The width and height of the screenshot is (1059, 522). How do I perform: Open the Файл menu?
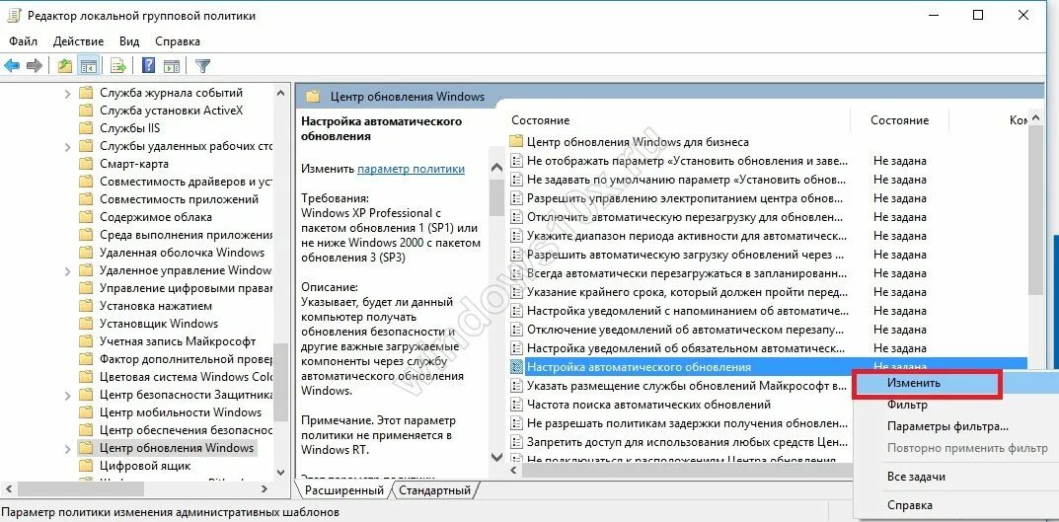(23, 41)
